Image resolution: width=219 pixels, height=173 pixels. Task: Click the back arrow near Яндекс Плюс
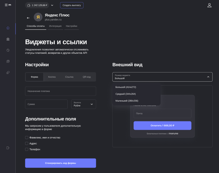(28, 18)
